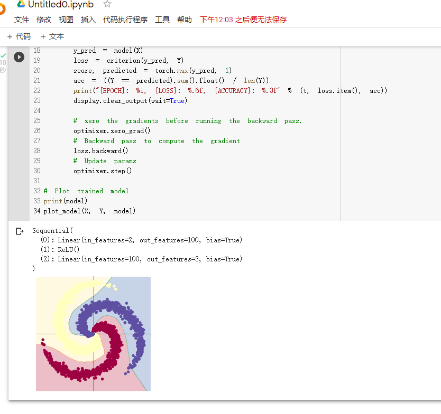Add a code cell with + 代码
Viewport: 441px width, 414px height.
pos(19,36)
